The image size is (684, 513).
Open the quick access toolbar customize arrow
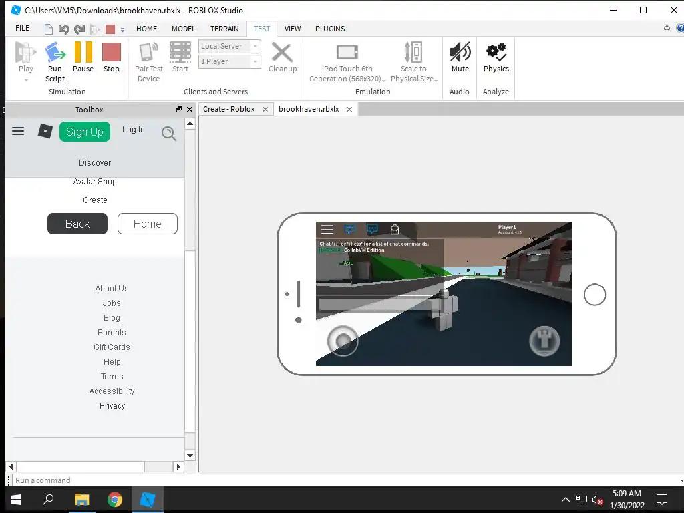(x=123, y=29)
